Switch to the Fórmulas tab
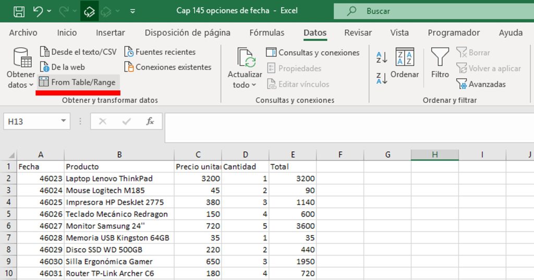 coord(266,33)
